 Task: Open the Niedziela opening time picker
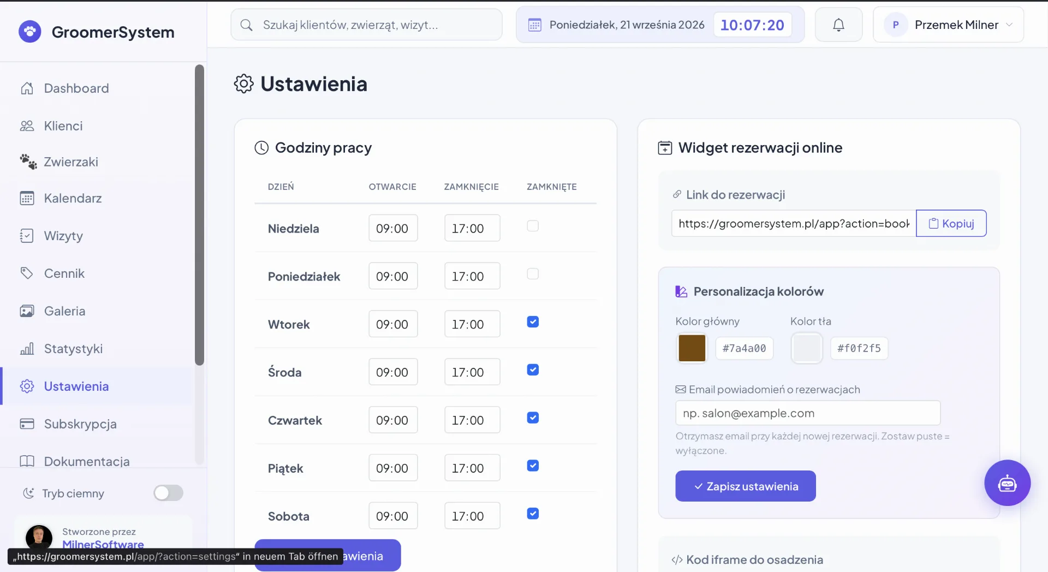coord(393,228)
